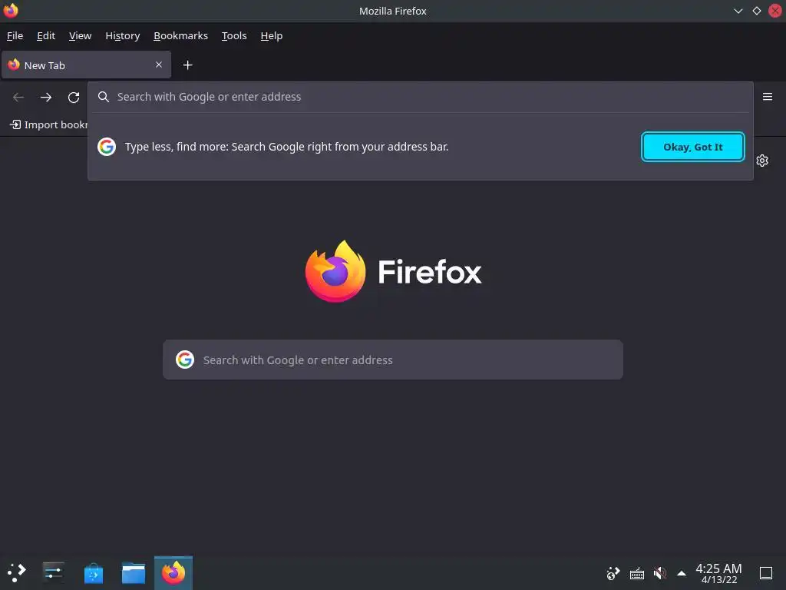The image size is (786, 590).
Task: Click the show desktop icon in panel
Action: click(x=766, y=573)
